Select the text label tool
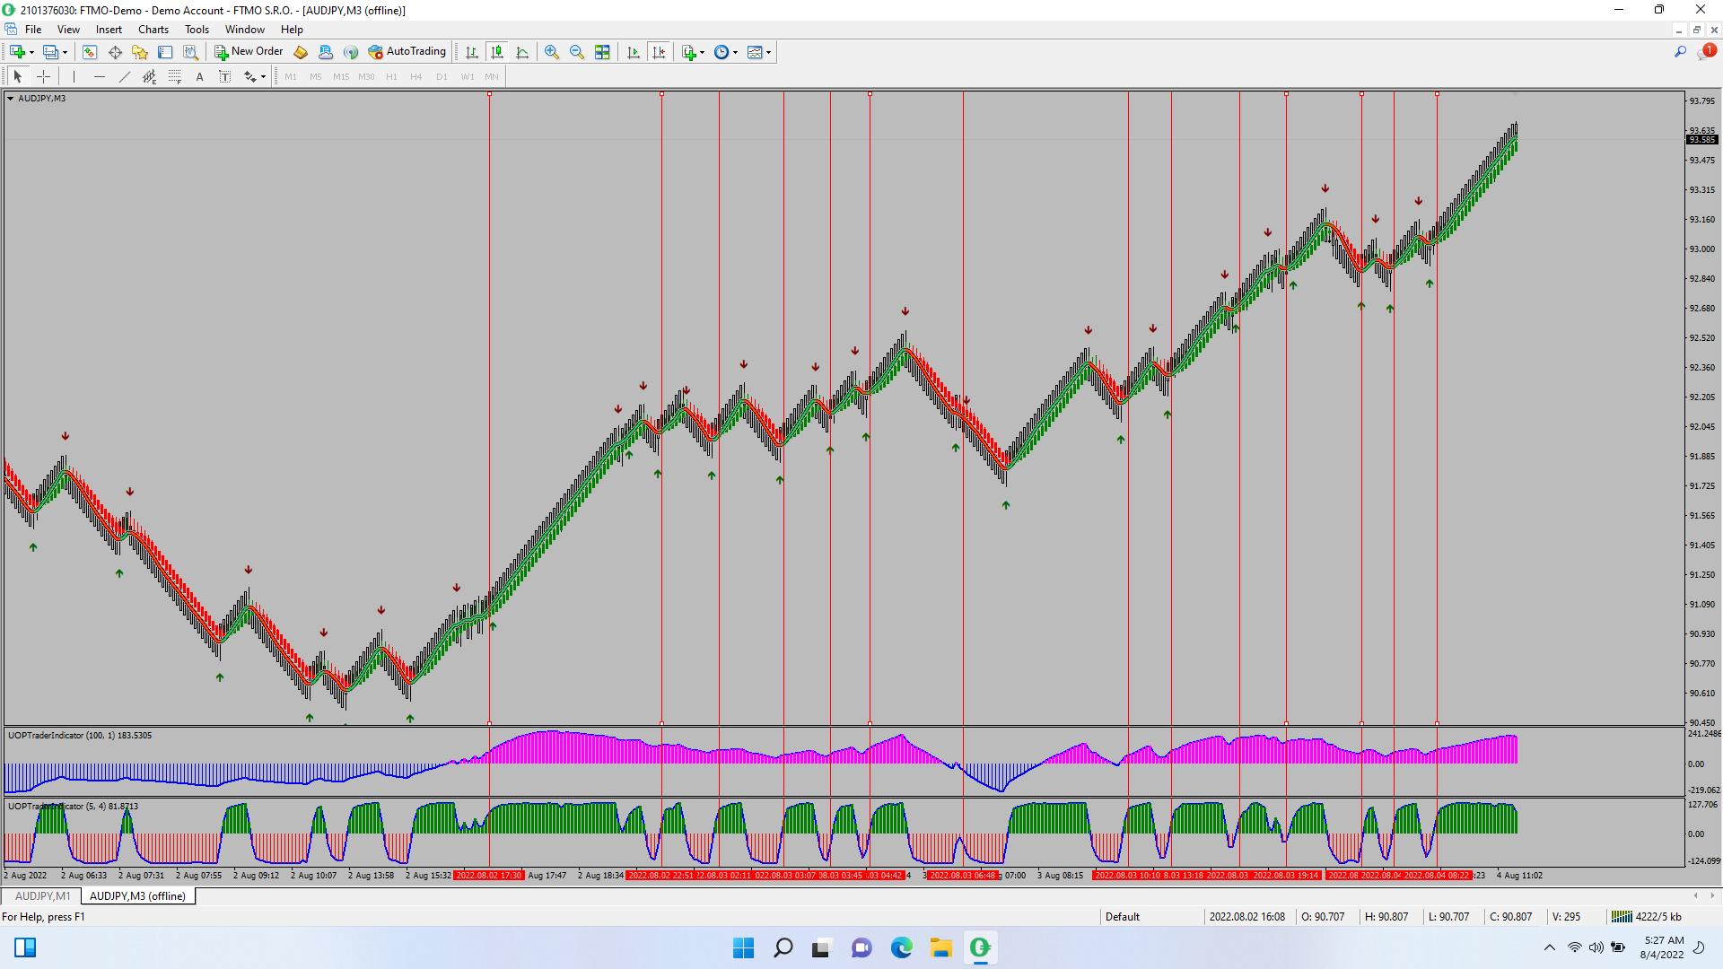This screenshot has width=1723, height=969. [x=224, y=76]
